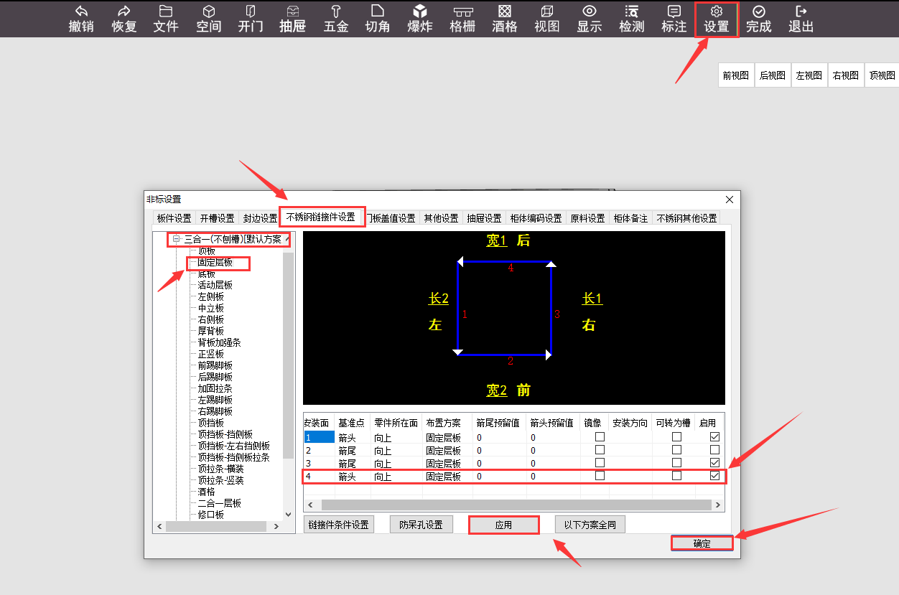Close the 非标设置 dialog
899x595 pixels.
pos(730,200)
